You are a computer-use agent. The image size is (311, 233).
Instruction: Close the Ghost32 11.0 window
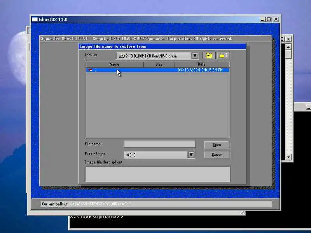click(x=276, y=19)
